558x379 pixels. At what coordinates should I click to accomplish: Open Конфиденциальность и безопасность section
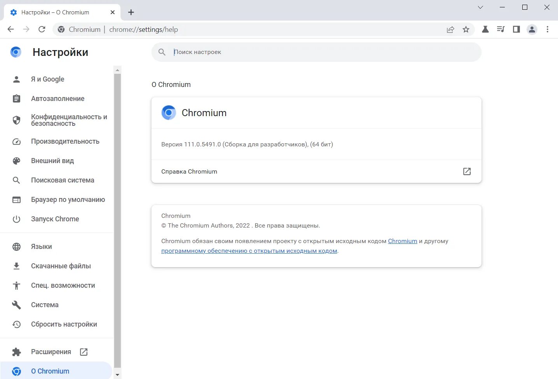click(56, 120)
